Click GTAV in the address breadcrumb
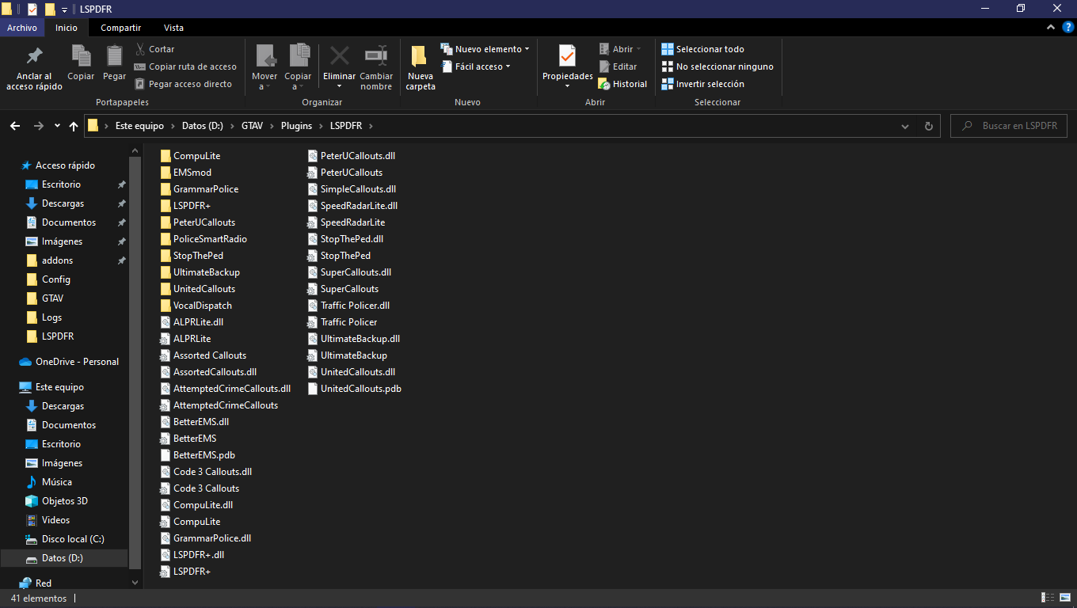The height and width of the screenshot is (608, 1077). (x=252, y=126)
